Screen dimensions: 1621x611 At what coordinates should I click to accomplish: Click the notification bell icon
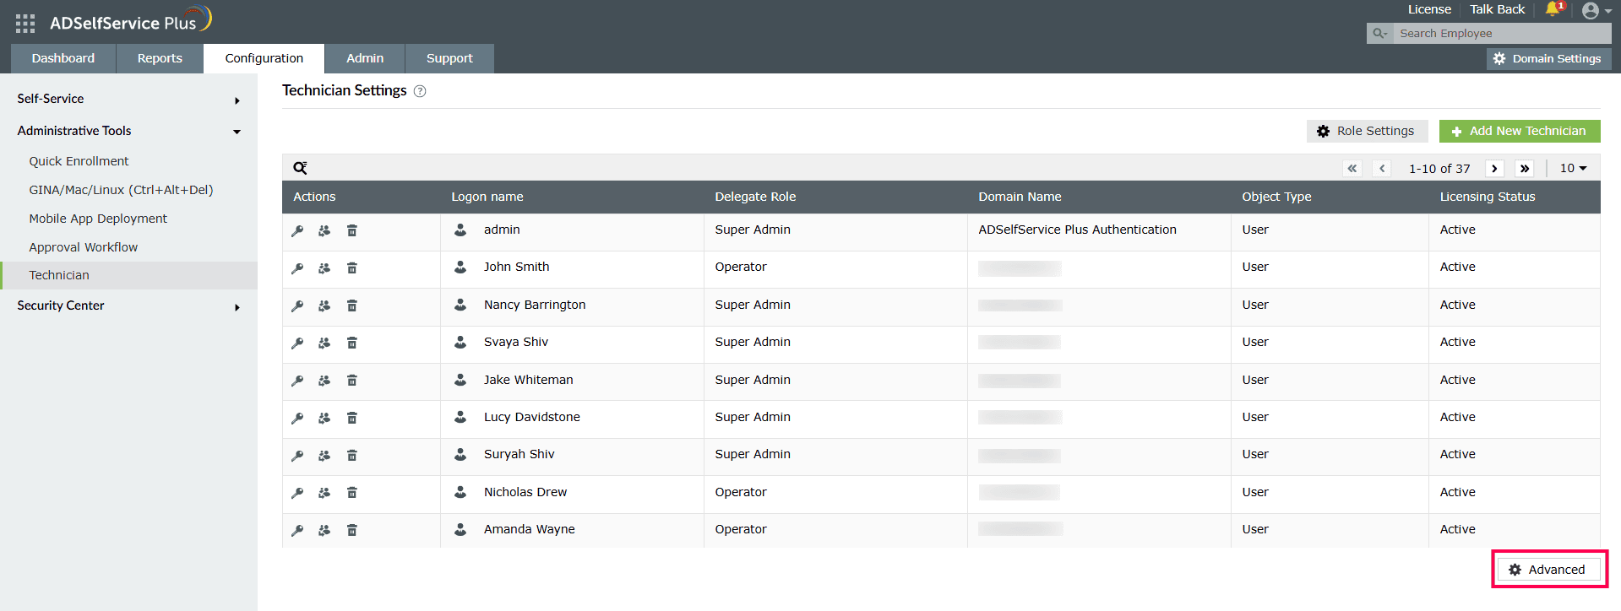click(1553, 9)
